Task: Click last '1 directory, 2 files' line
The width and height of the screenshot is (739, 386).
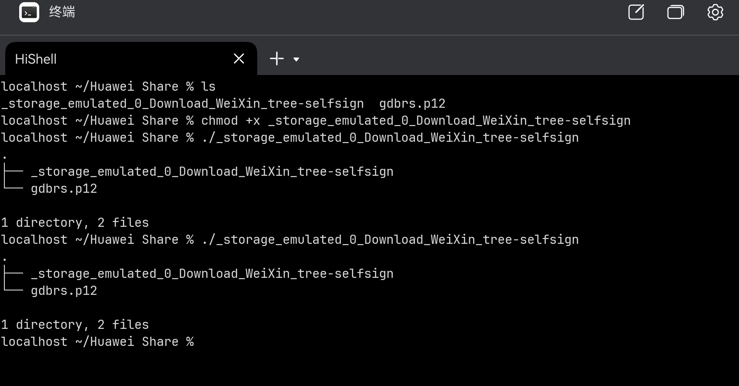Action: (75, 325)
